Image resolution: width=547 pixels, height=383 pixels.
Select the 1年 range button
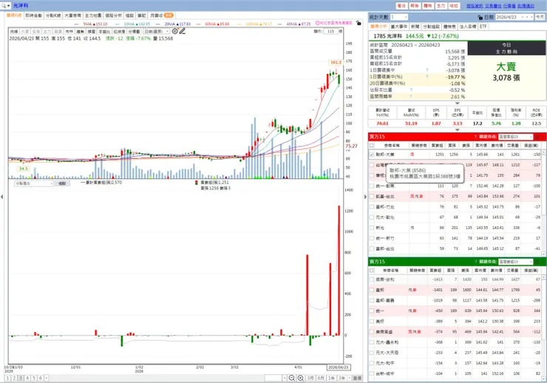point(331,378)
